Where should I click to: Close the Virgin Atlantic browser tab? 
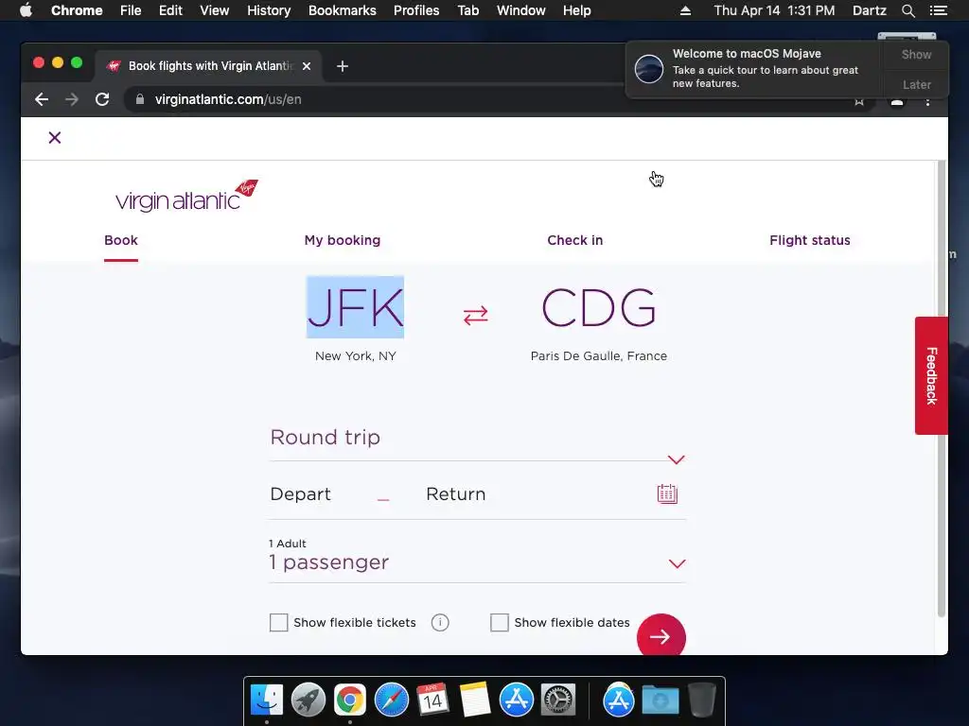pyautogui.click(x=307, y=66)
